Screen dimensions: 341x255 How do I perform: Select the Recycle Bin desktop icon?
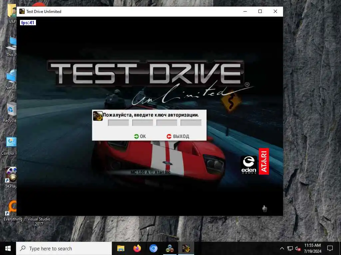pos(10,112)
